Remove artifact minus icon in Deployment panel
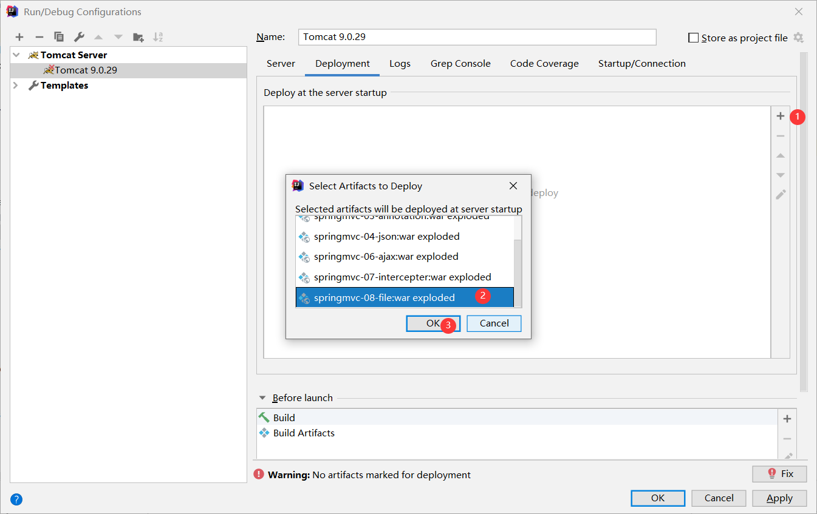This screenshot has width=817, height=514. [x=781, y=136]
